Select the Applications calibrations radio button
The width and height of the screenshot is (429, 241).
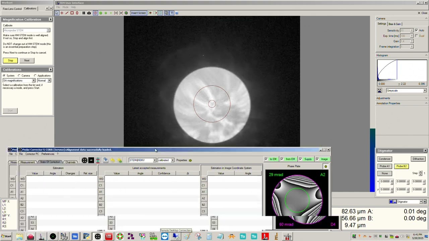tap(35, 76)
